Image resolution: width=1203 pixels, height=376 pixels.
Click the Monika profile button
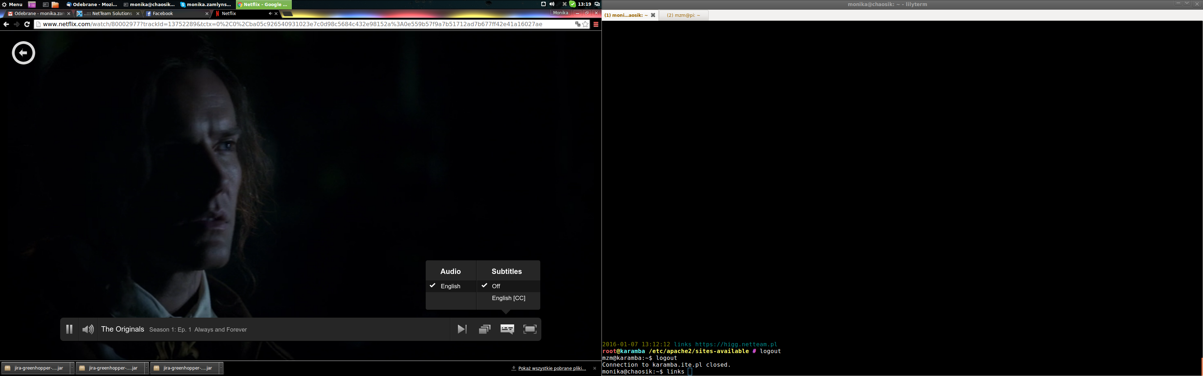[x=560, y=13]
